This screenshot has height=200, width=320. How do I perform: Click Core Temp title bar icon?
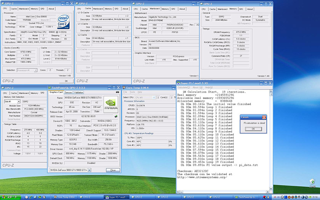pos(124,88)
